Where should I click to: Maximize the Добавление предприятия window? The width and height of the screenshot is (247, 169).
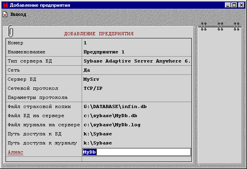[234, 5]
